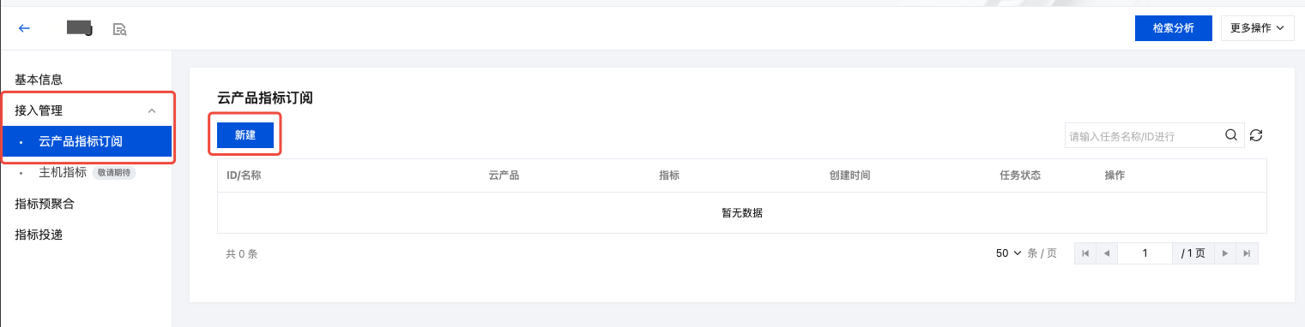Screen dimensions: 1305x327
Task: Click the 新建 button
Action: tap(245, 135)
